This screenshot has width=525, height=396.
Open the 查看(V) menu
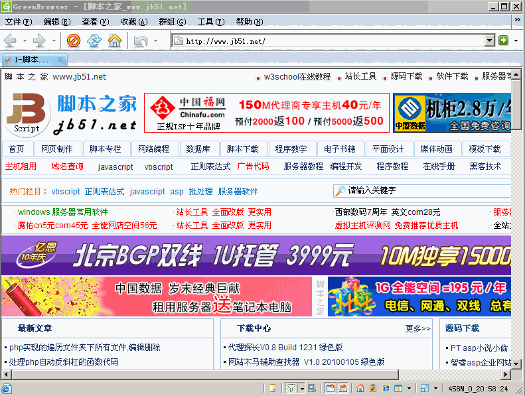click(96, 22)
